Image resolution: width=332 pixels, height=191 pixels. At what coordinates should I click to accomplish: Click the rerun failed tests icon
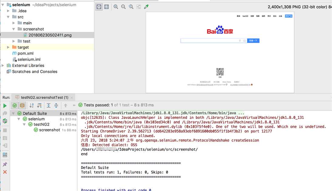point(5,113)
